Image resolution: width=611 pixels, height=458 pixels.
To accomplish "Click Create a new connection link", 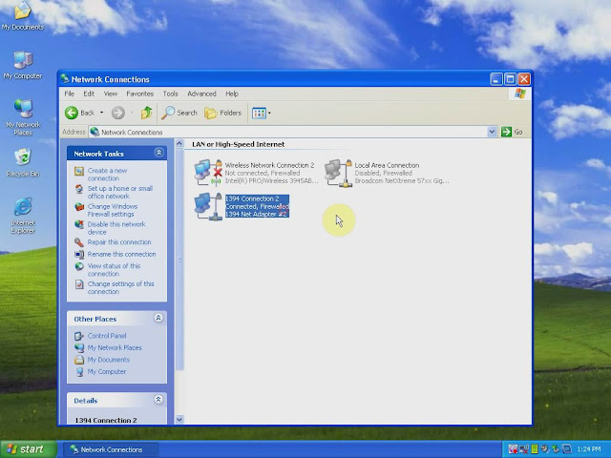I will point(107,175).
